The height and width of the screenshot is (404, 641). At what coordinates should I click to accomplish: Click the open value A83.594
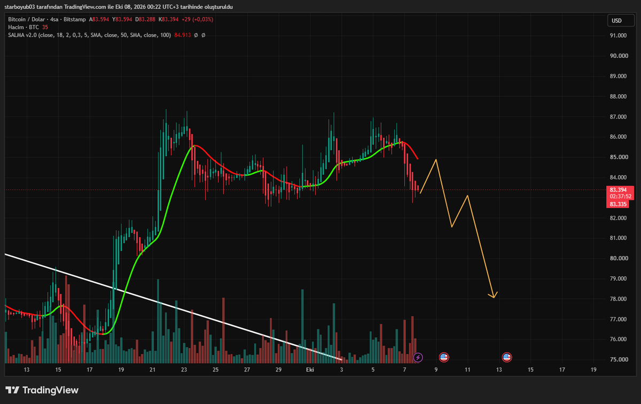(100, 20)
